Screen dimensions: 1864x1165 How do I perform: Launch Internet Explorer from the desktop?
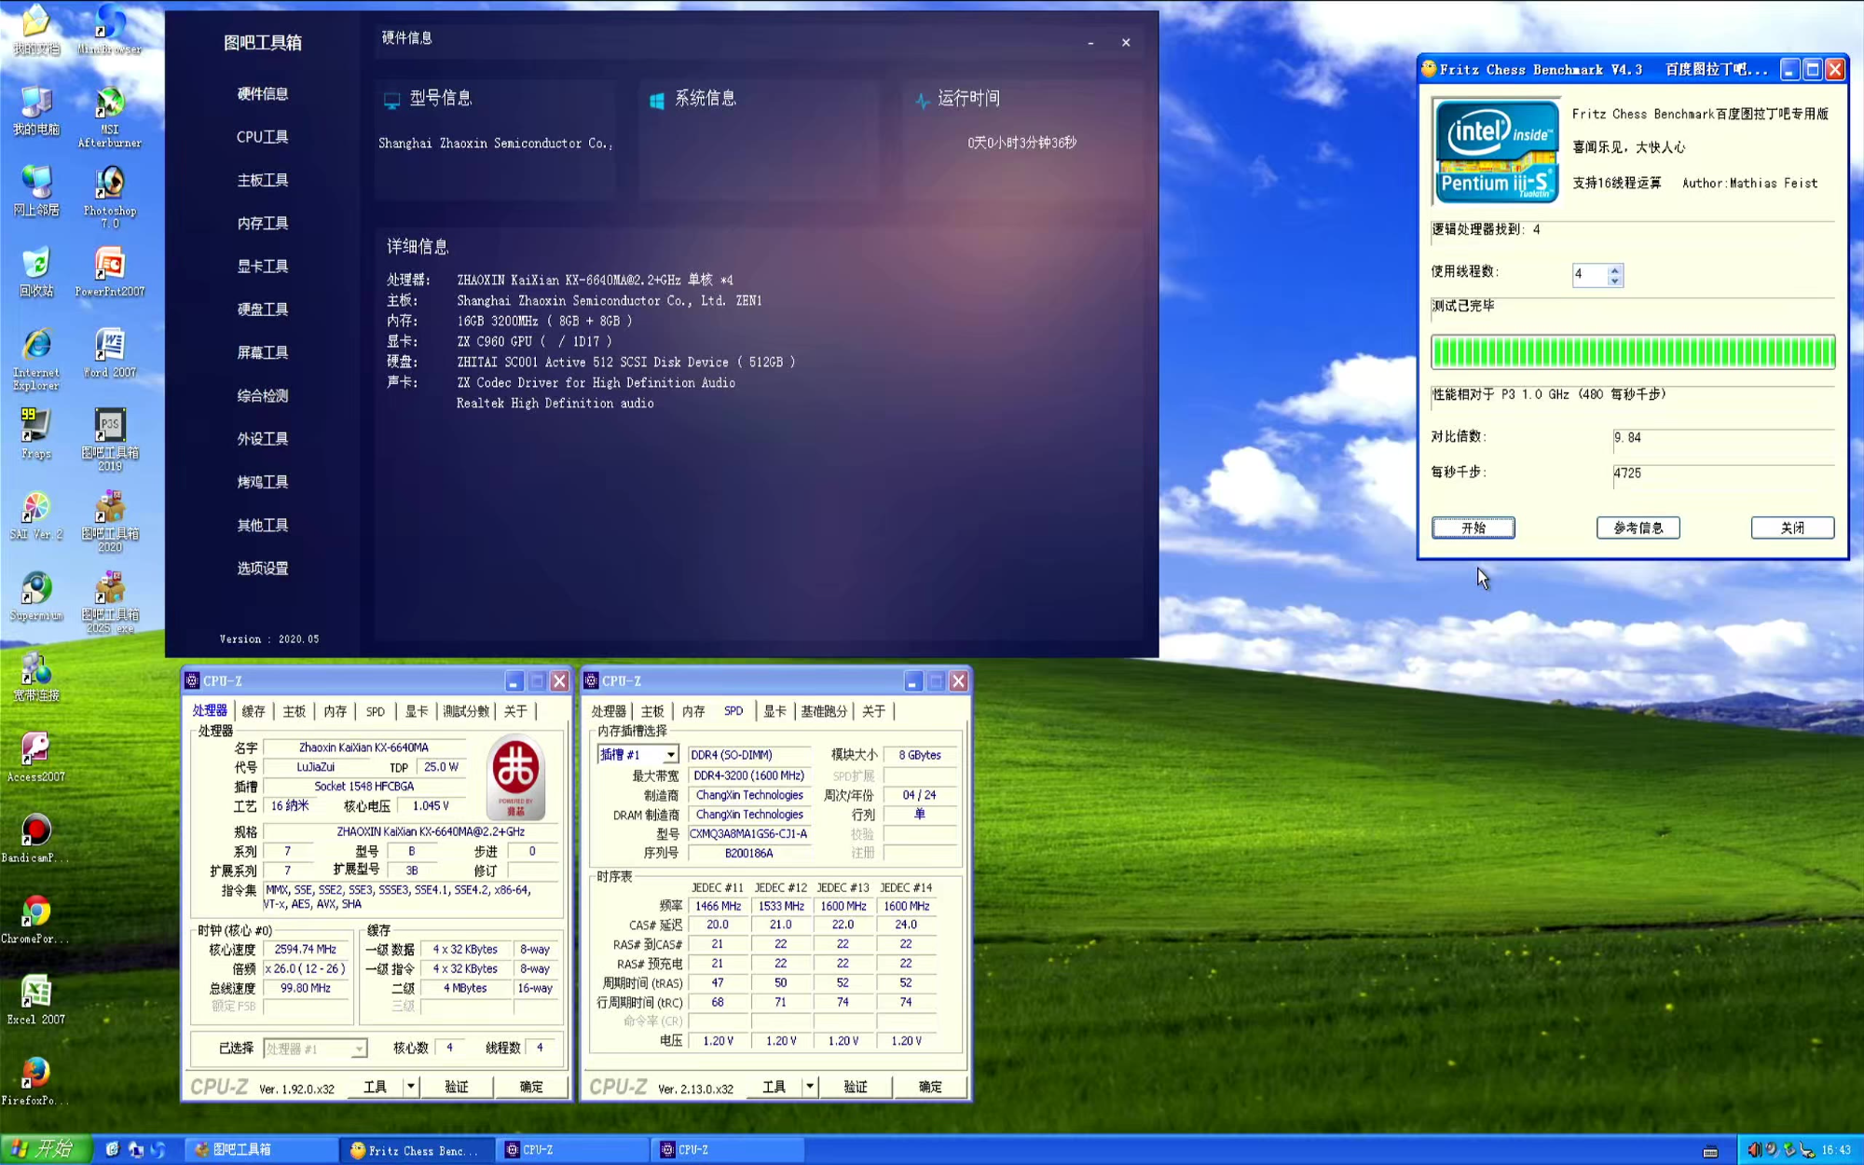tap(35, 359)
